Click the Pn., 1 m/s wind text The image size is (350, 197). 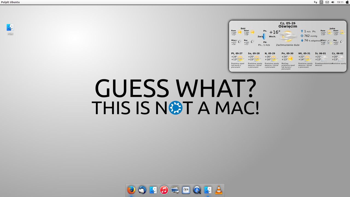point(264,45)
